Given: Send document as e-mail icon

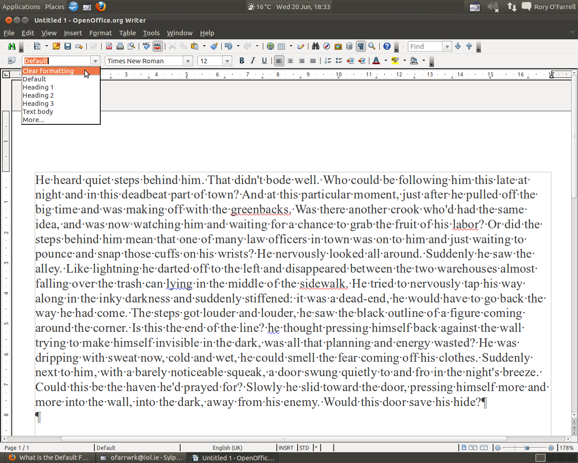Looking at the screenshot, I should pos(79,46).
